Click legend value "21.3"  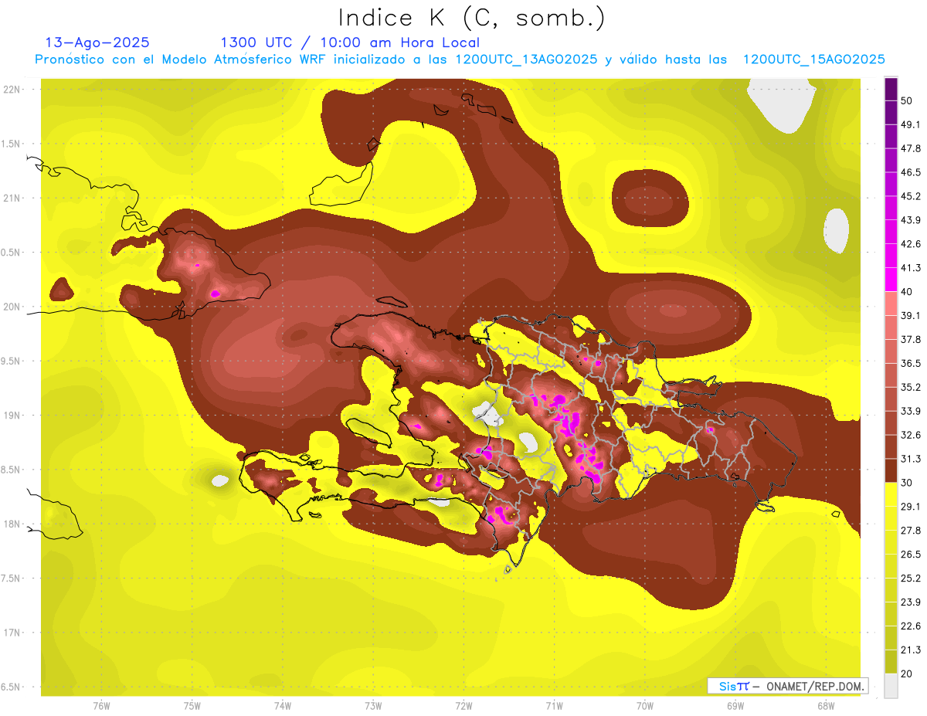(910, 650)
